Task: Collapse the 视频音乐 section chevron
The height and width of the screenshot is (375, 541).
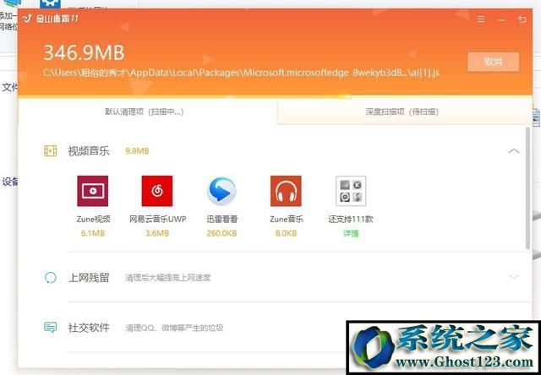Action: pyautogui.click(x=514, y=151)
